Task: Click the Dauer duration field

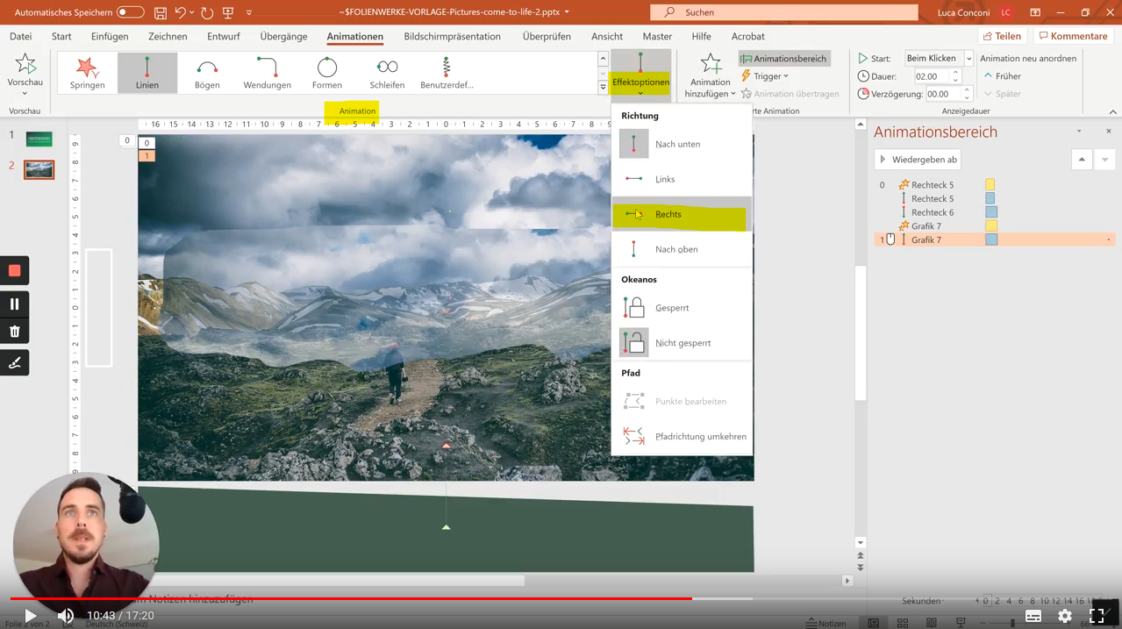Action: tap(932, 76)
